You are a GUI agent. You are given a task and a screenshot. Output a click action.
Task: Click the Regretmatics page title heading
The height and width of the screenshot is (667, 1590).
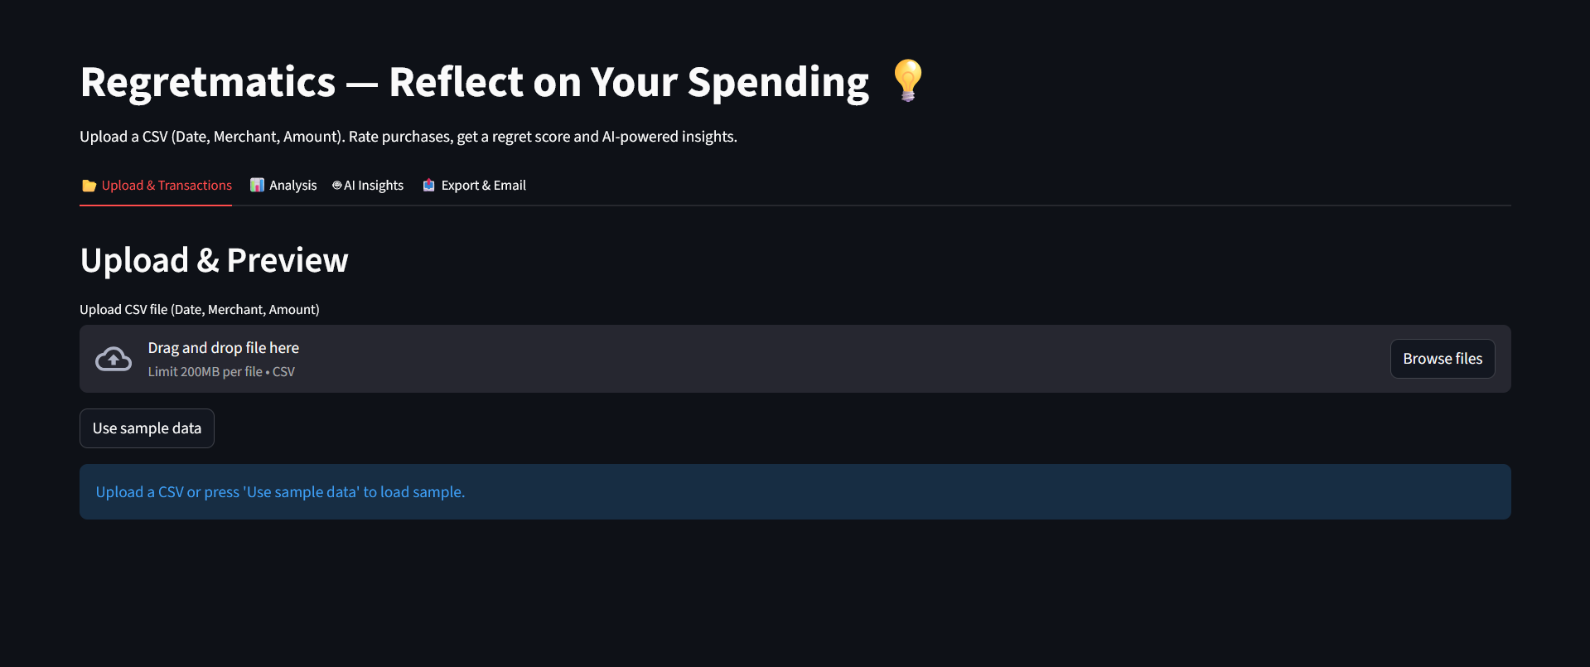coord(474,82)
